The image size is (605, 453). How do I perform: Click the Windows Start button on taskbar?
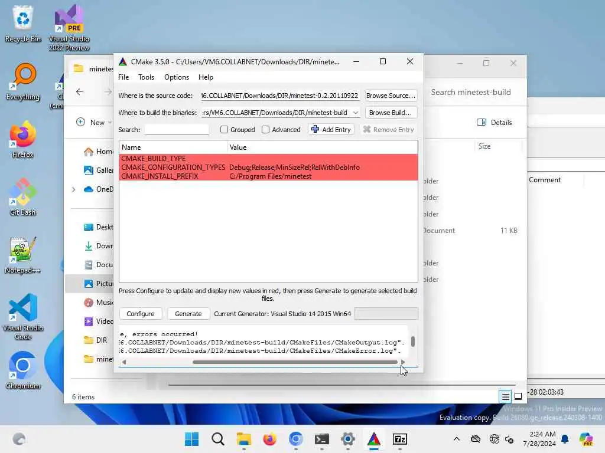pos(192,439)
